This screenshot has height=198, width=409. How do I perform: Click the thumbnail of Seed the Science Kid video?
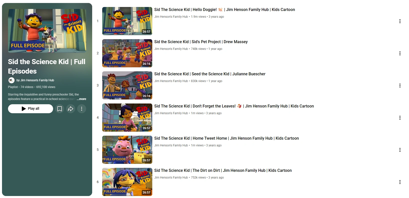[127, 86]
